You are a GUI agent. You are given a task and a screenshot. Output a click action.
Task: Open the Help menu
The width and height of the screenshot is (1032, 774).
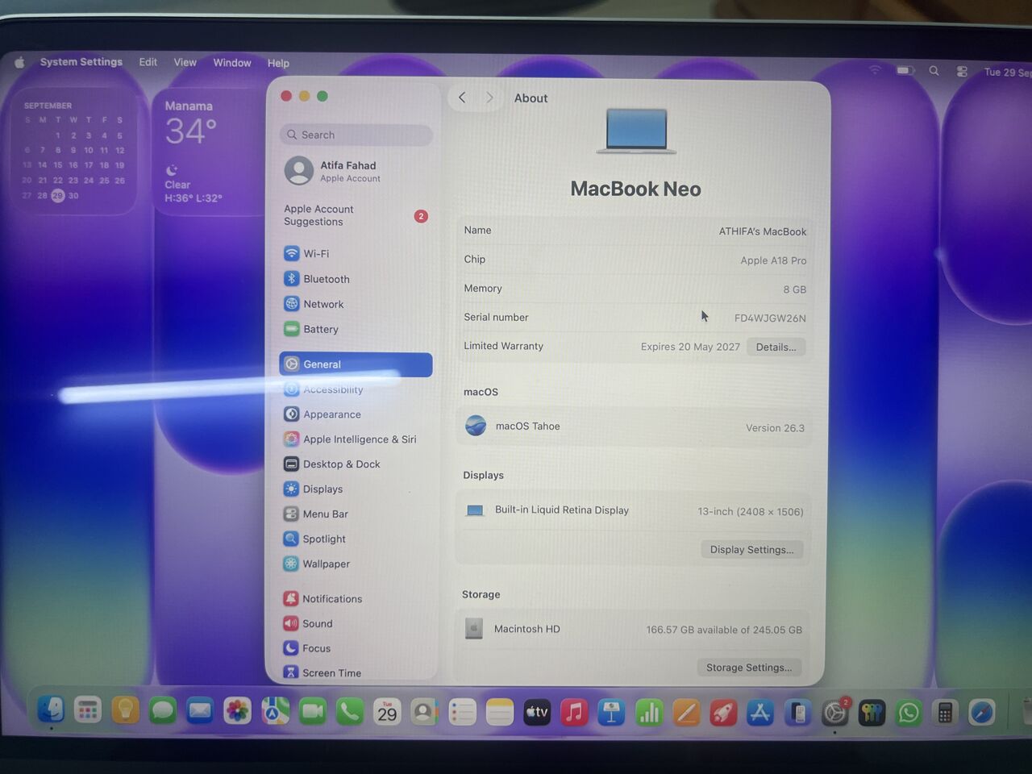pyautogui.click(x=278, y=63)
